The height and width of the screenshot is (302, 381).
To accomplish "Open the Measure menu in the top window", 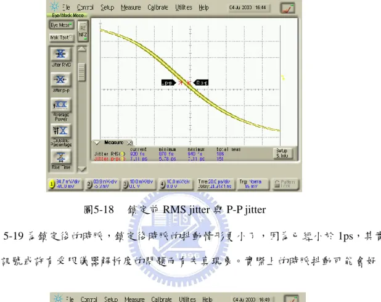I will coord(131,7).
